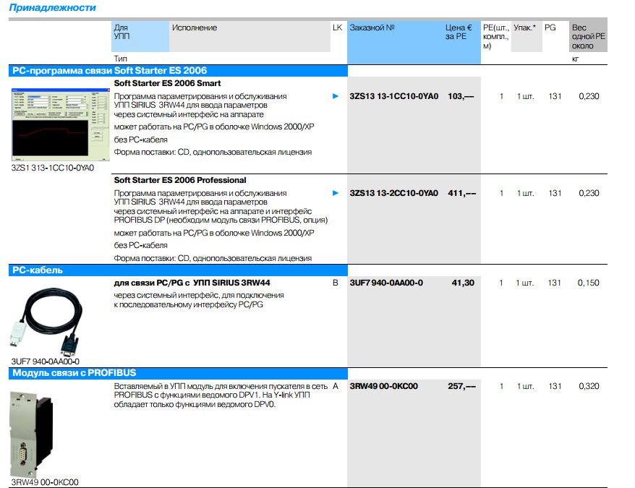Image resolution: width=635 pixels, height=488 pixels.
Task: Click PG value '131' in the PC cable row
Action: [x=555, y=283]
